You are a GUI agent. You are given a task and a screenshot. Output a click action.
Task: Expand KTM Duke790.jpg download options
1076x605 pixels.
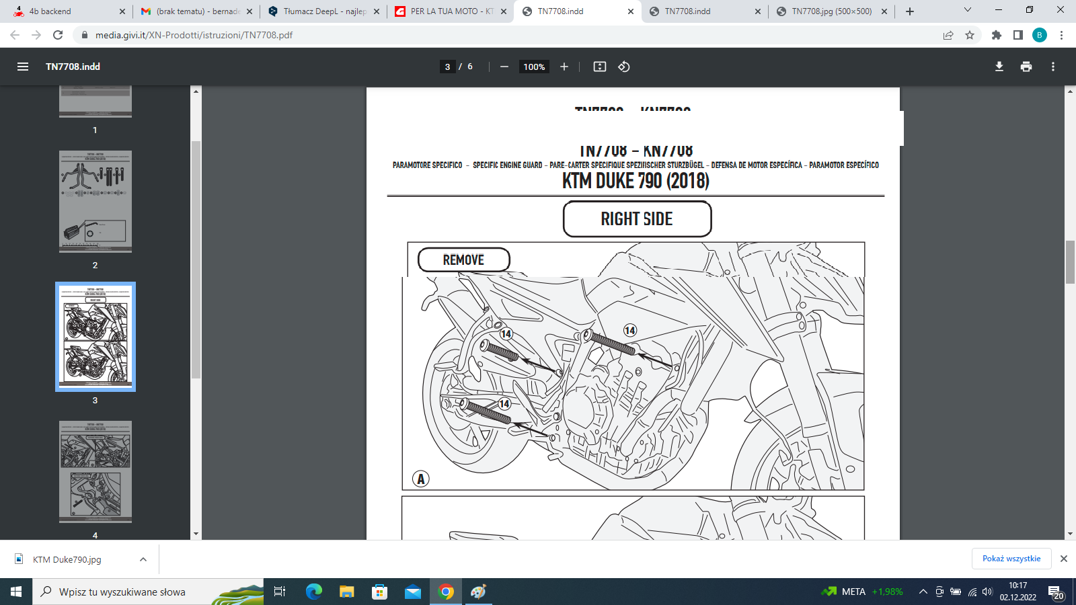click(x=143, y=559)
